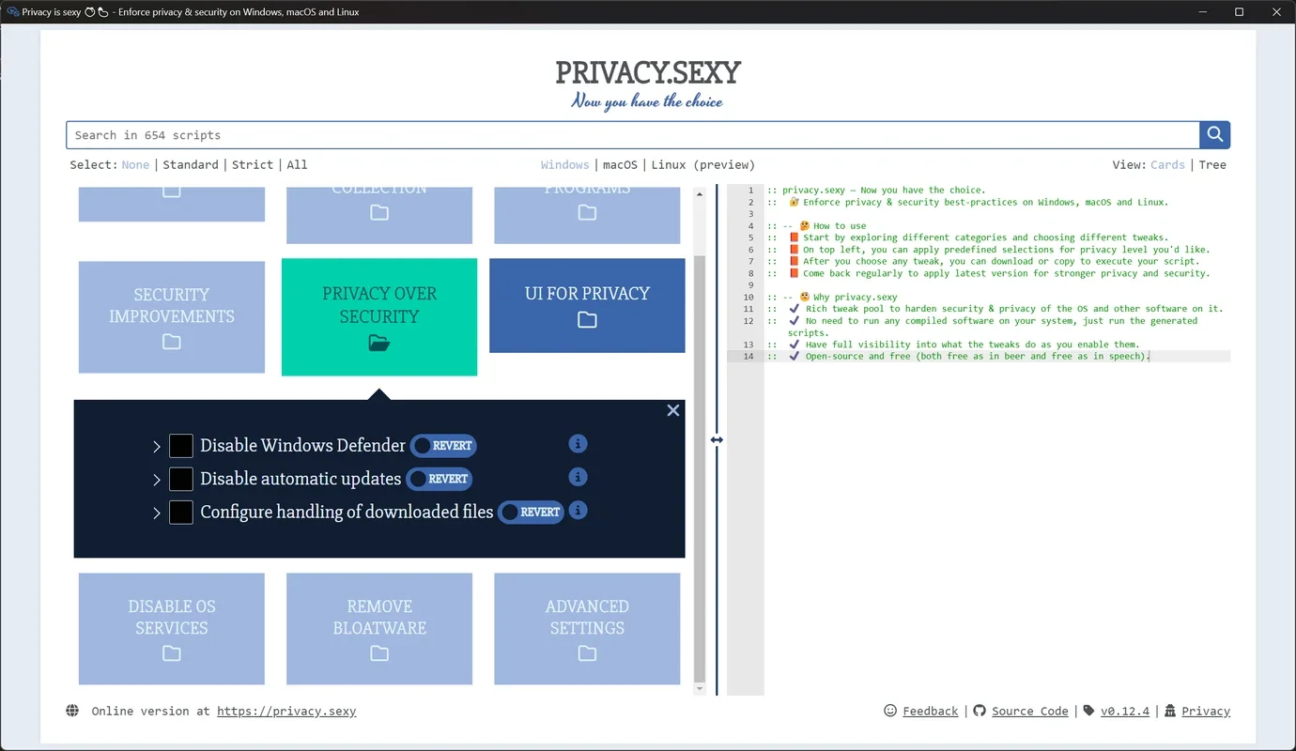
Task: Switch to Cards view
Action: point(1167,164)
